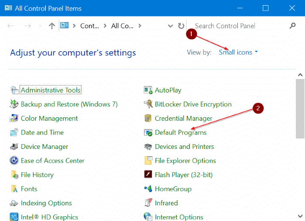
Task: Click the Date and Time icon
Action: point(14,132)
